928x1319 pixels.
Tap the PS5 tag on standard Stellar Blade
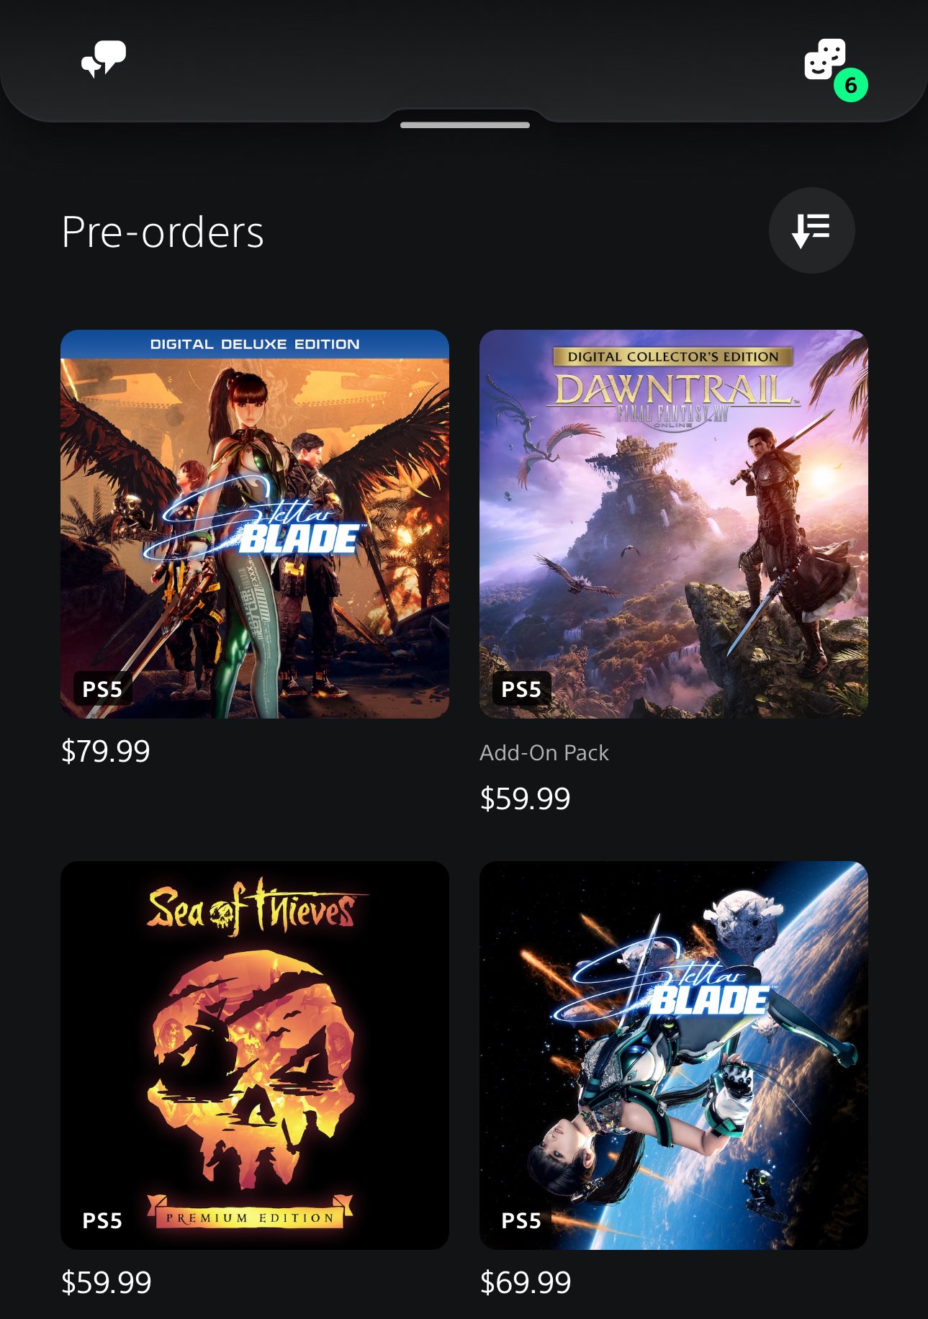521,1220
